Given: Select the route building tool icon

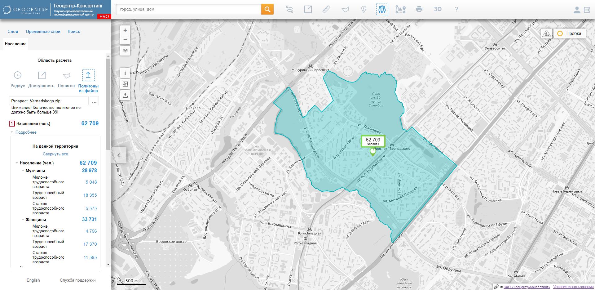Looking at the screenshot, I should pyautogui.click(x=289, y=9).
